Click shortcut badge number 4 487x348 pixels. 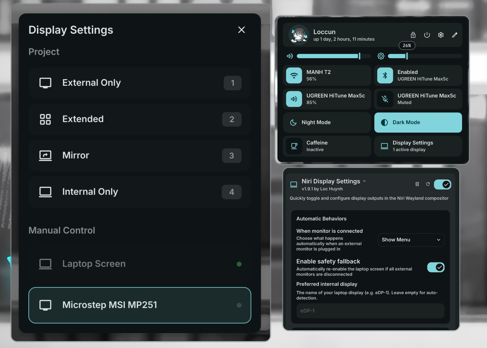[x=232, y=192]
